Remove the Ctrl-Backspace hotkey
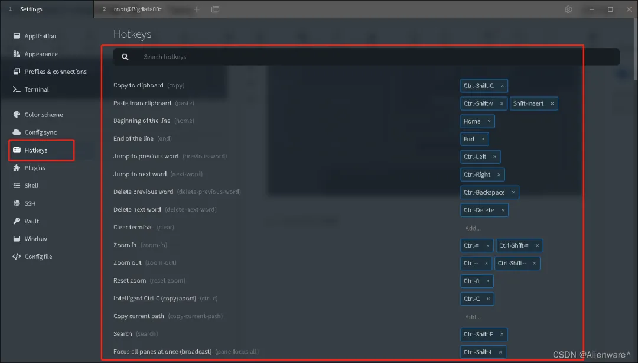Screen dimensions: 638x363 (x=513, y=192)
